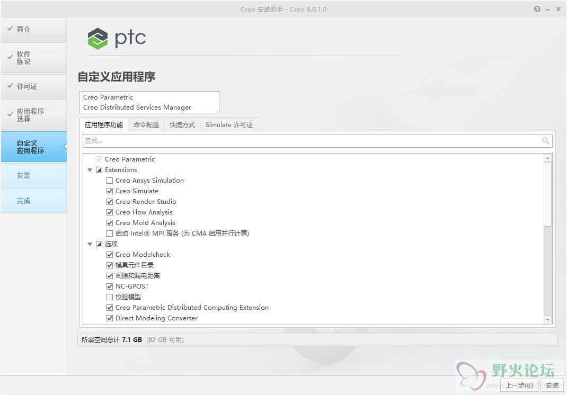The width and height of the screenshot is (567, 395).
Task: Open the 快捷方式 tab
Action: [x=182, y=124]
